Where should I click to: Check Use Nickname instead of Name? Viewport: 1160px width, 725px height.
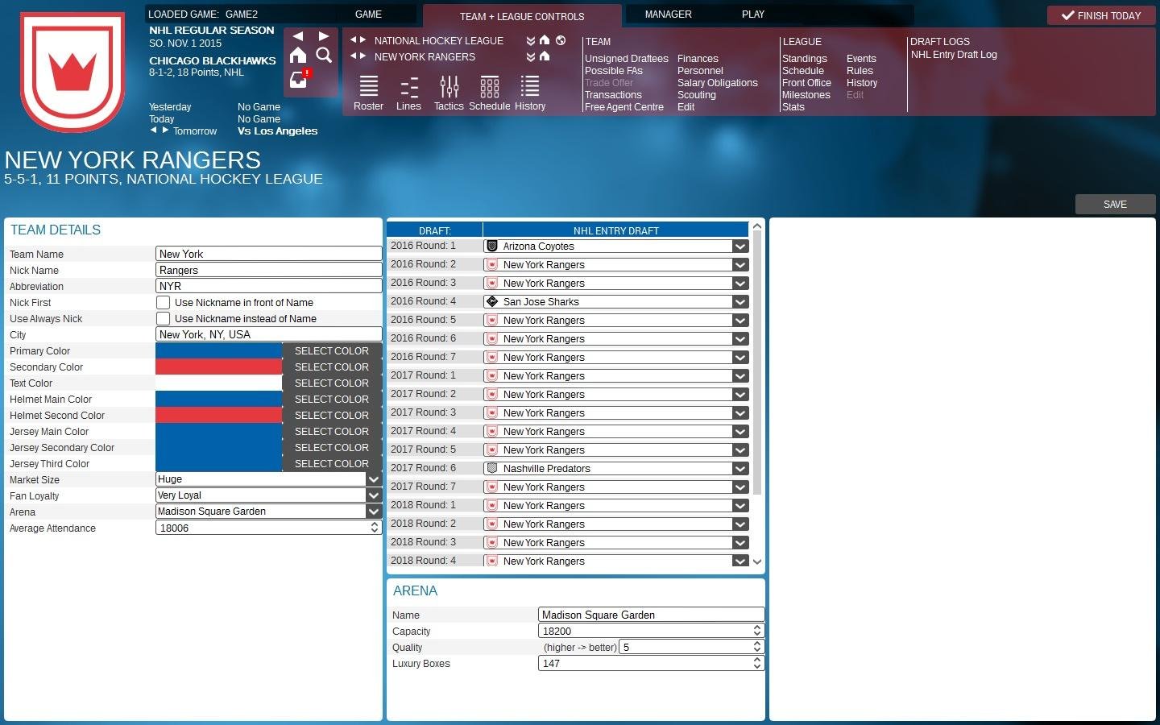point(163,318)
